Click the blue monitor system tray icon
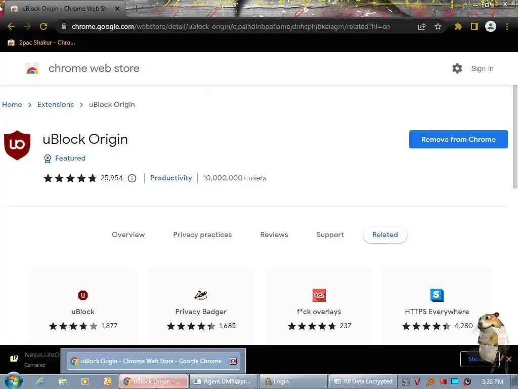 pos(455,381)
